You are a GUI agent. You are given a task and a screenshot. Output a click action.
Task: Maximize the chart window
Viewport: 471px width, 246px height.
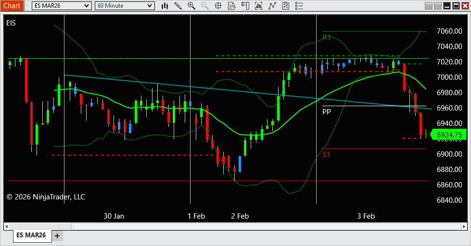[456, 6]
